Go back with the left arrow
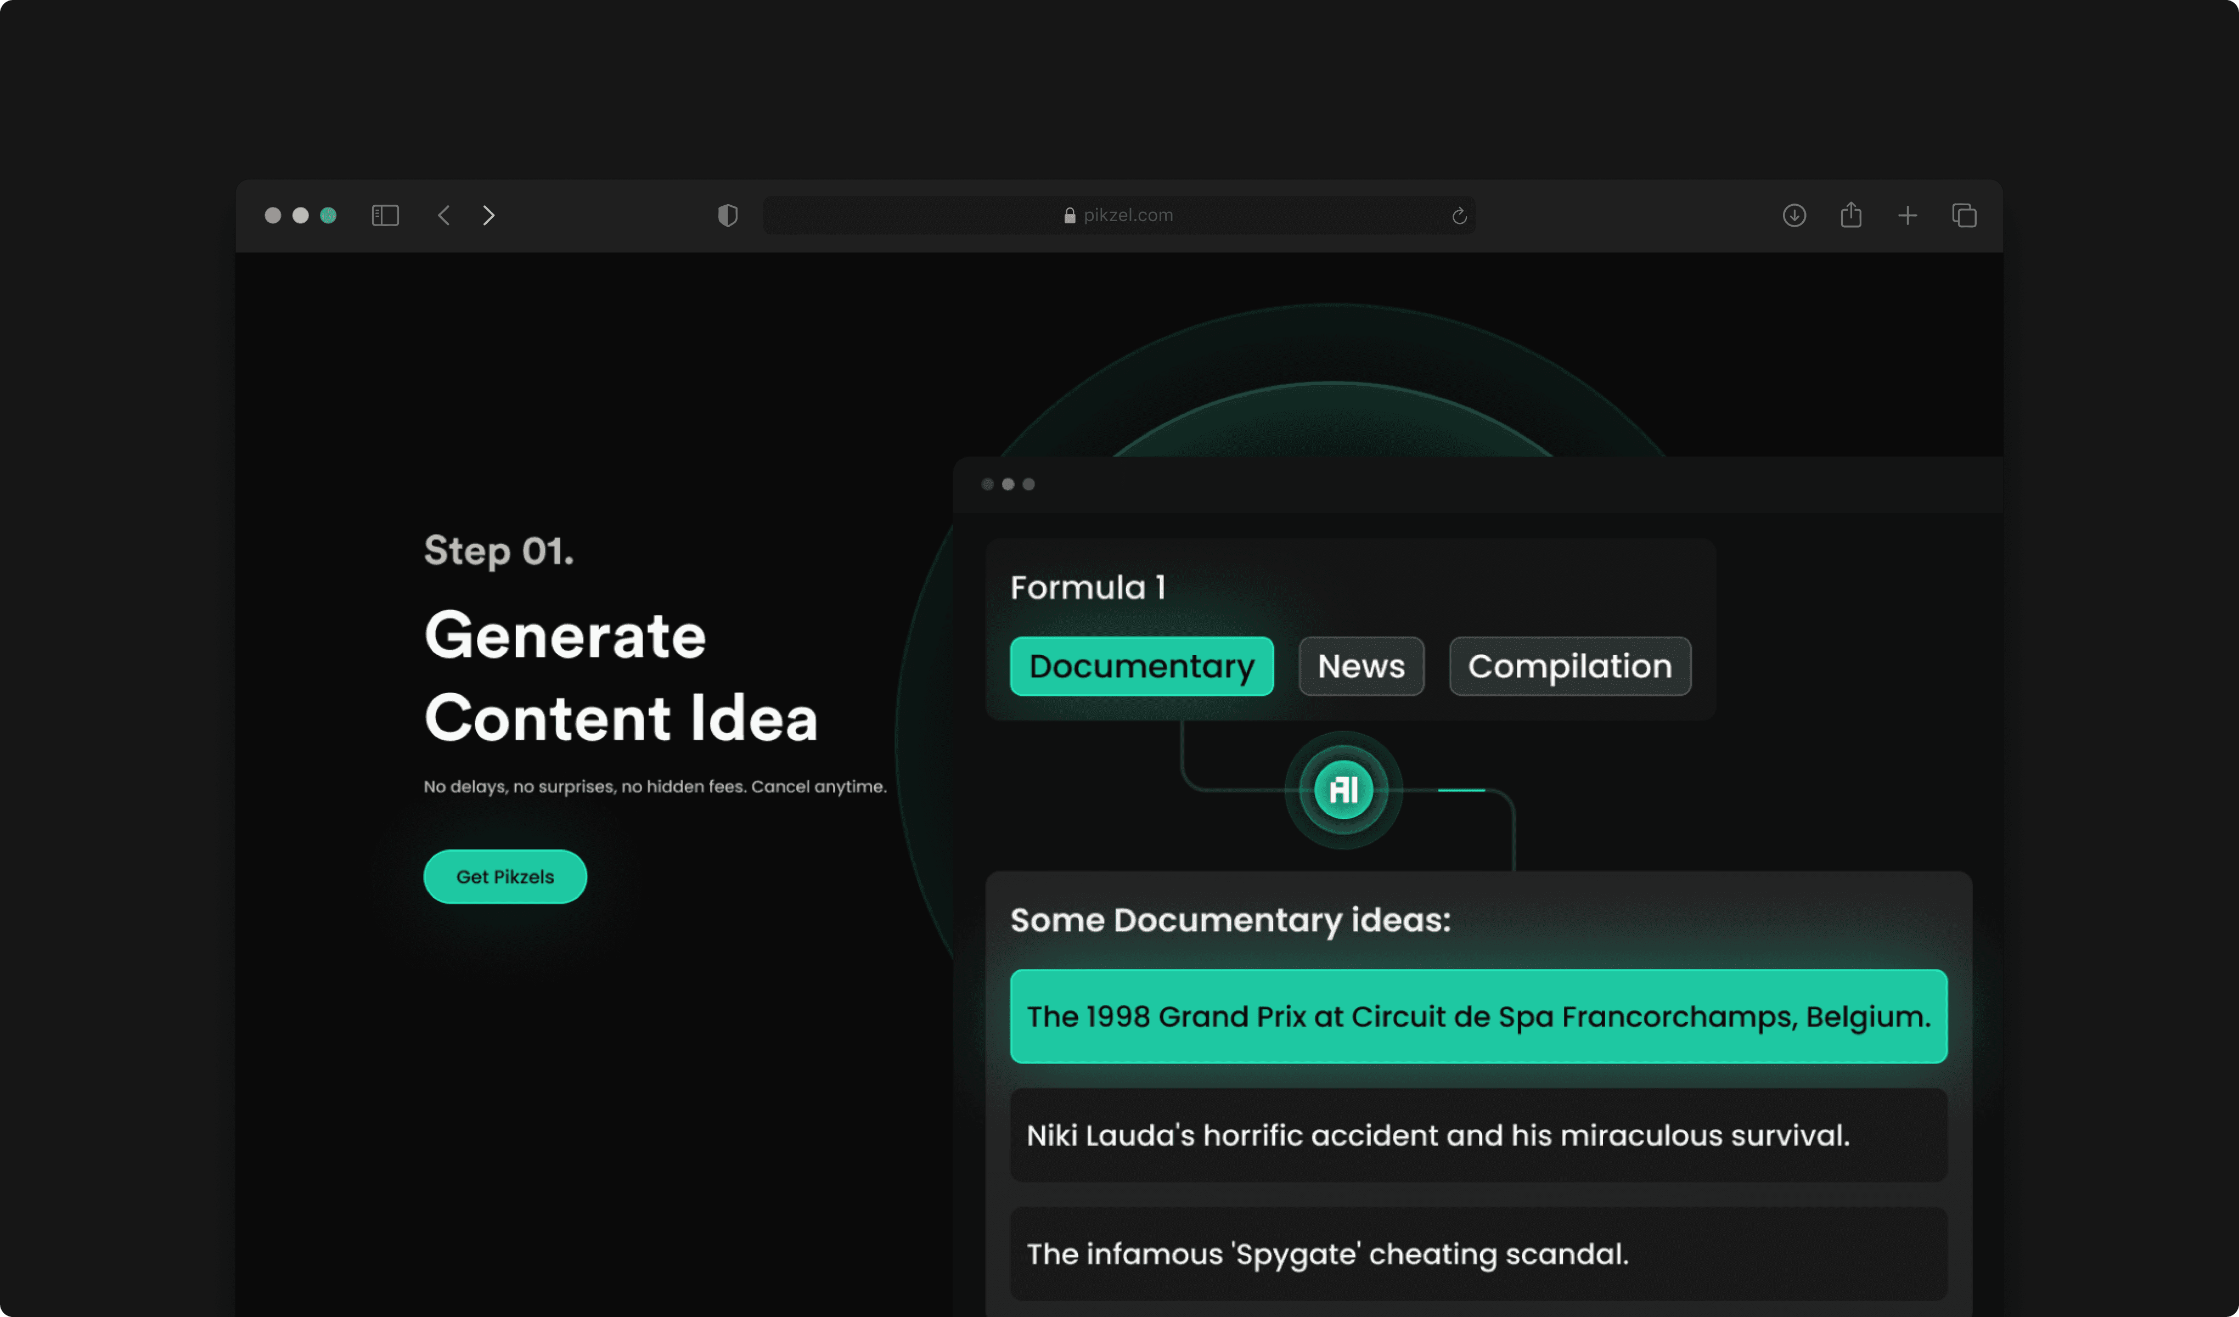2239x1317 pixels. click(x=445, y=216)
